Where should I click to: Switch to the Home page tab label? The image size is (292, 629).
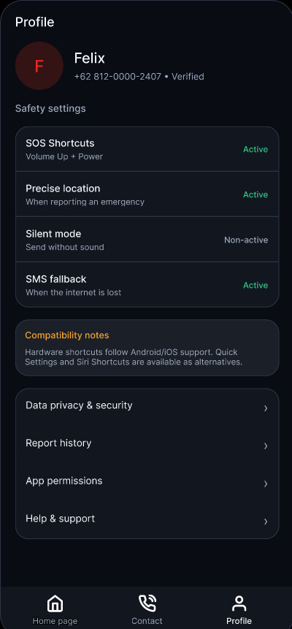coord(55,621)
